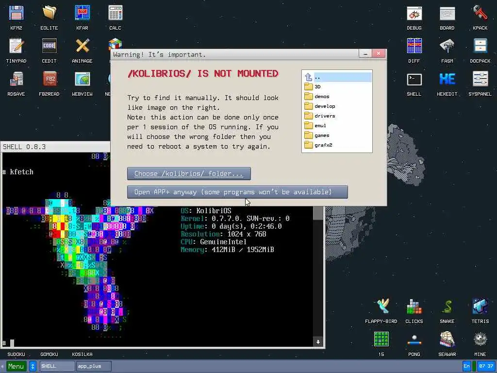Select the develop folder row

[337, 106]
